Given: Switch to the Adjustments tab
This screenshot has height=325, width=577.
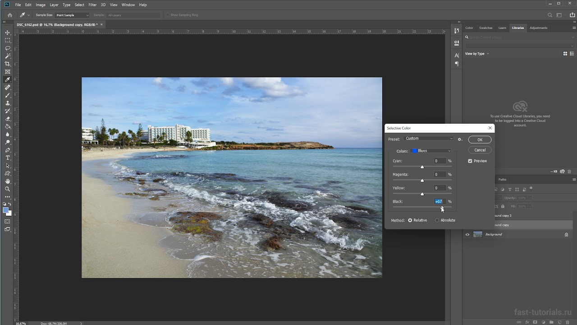Looking at the screenshot, I should click(538, 28).
